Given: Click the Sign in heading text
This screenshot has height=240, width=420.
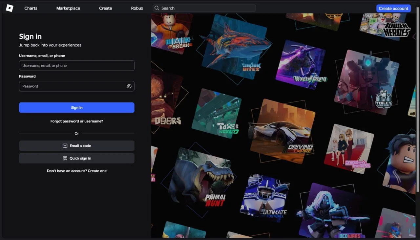Looking at the screenshot, I should pyautogui.click(x=30, y=36).
